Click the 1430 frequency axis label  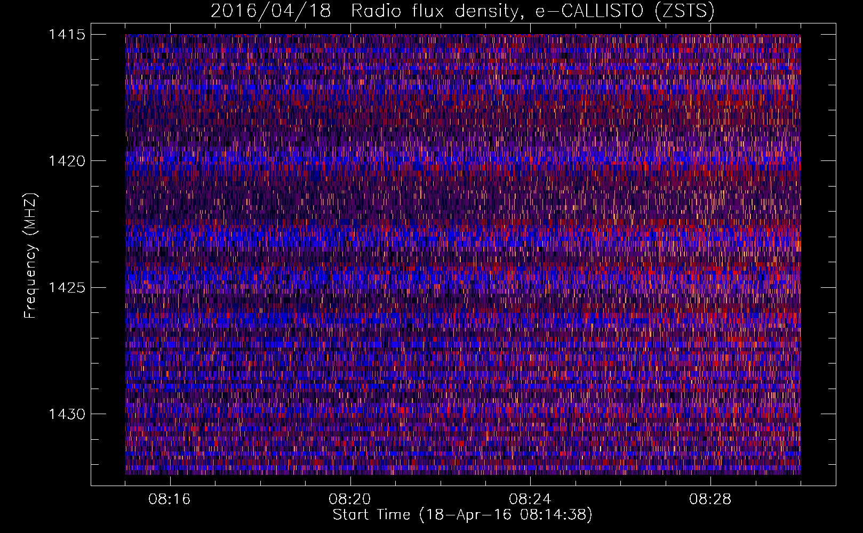tap(67, 414)
